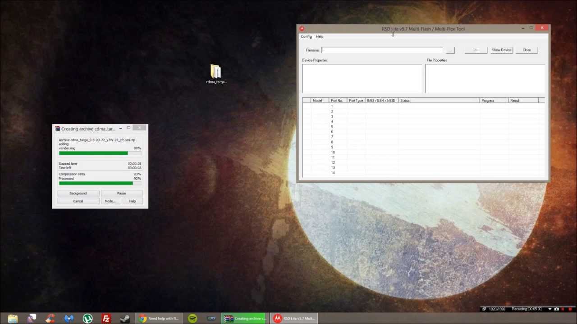Click the Motorola logo in the RSD Lite title bar

coord(302,29)
